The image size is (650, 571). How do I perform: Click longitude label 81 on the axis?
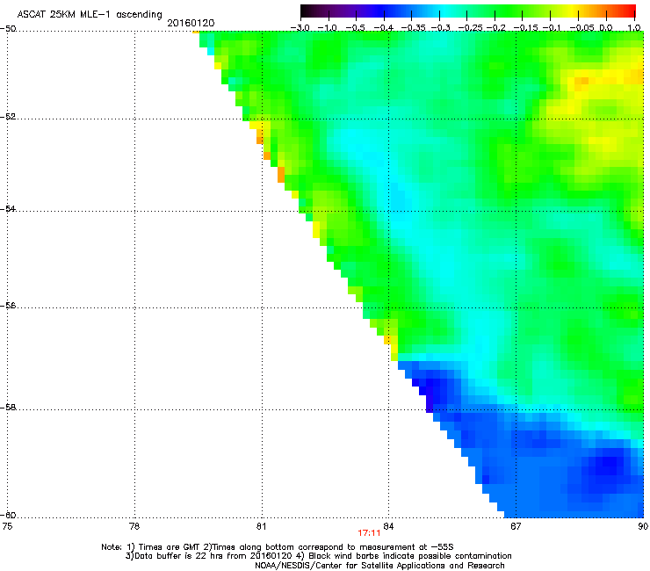(x=261, y=526)
